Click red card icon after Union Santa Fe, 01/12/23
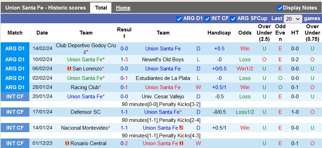The width and height of the screenshot is (322, 148). (x=181, y=143)
